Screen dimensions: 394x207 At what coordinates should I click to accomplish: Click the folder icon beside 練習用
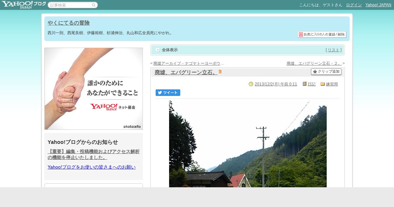[323, 84]
